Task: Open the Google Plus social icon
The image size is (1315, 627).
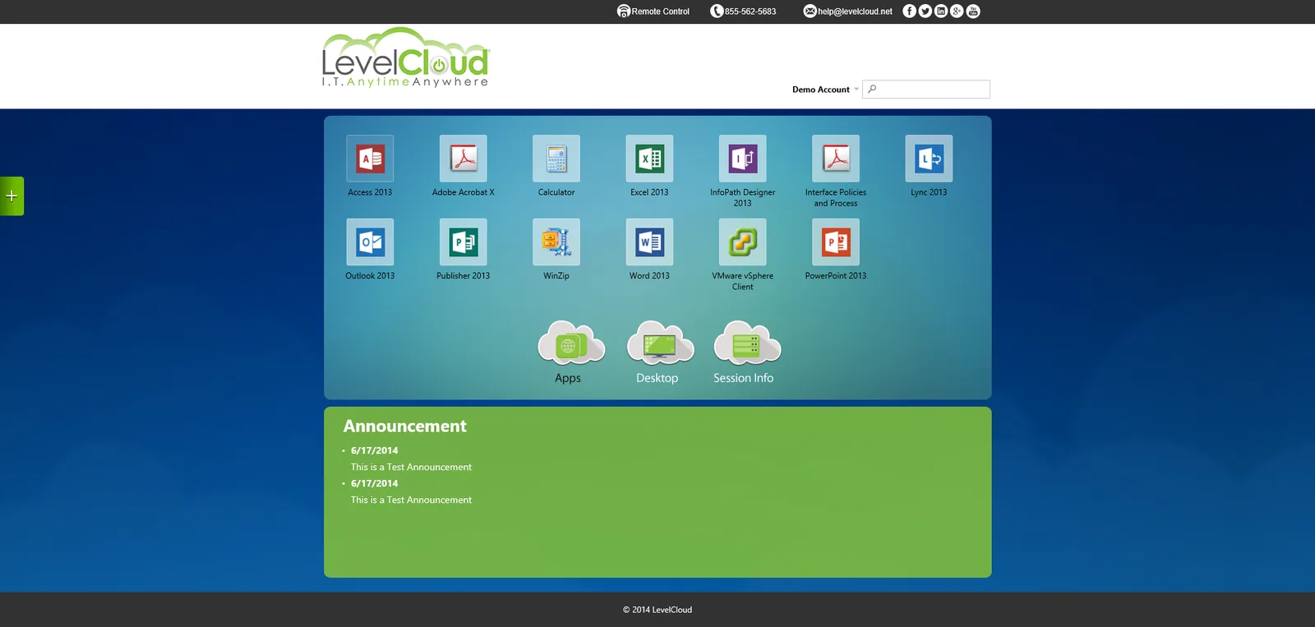Action: coord(957,11)
